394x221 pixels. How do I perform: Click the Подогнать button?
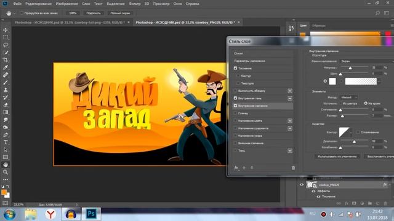point(94,13)
